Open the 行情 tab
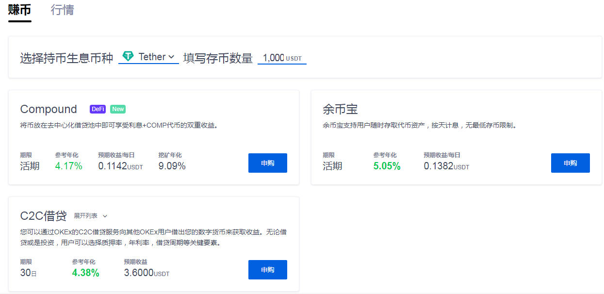604x294 pixels. tap(63, 10)
